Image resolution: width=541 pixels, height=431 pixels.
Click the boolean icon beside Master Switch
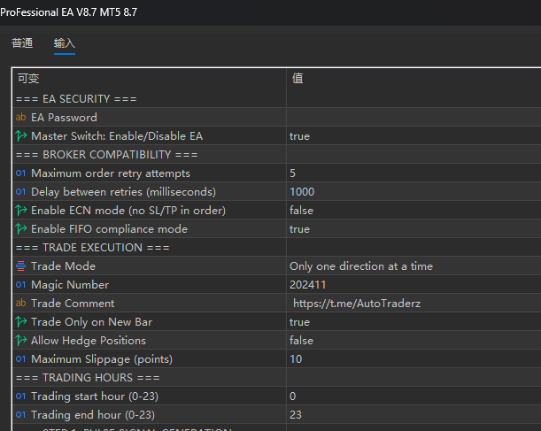coord(21,136)
